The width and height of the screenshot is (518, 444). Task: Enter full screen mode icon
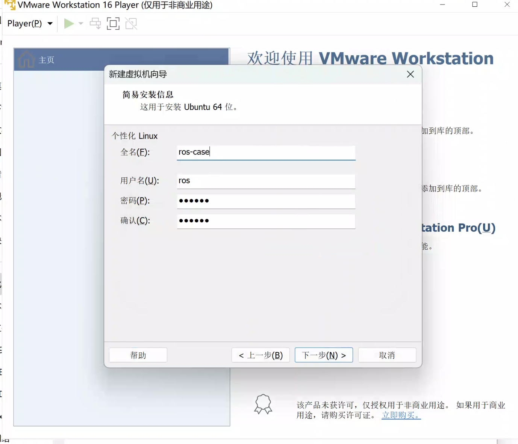pyautogui.click(x=113, y=24)
